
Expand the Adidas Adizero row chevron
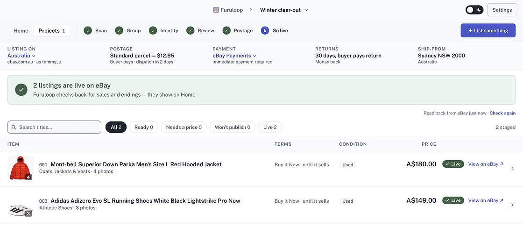[x=512, y=205]
